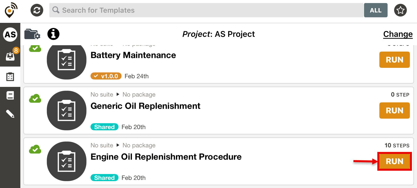This screenshot has height=188, width=417.
Task: Click the AS user avatar
Action: click(x=10, y=35)
